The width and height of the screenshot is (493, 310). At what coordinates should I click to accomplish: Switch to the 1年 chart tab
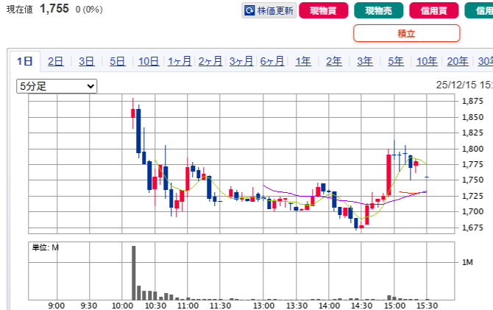coord(303,61)
